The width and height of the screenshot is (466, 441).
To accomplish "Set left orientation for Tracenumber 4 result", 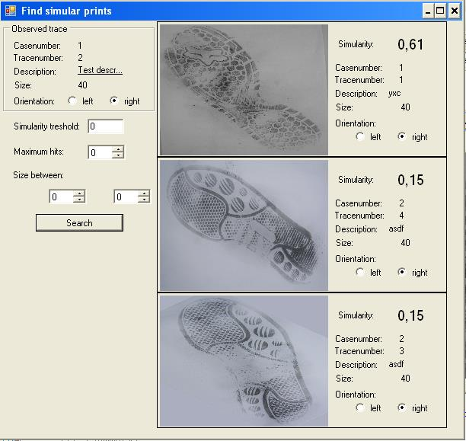I will pyautogui.click(x=359, y=272).
